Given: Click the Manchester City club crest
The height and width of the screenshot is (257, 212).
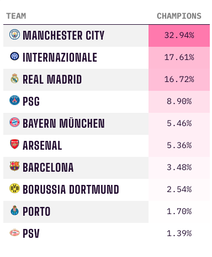Looking at the screenshot, I should click(x=14, y=34).
